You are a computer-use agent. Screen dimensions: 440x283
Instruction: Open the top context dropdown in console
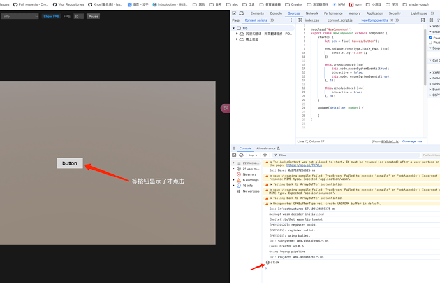coord(253,155)
